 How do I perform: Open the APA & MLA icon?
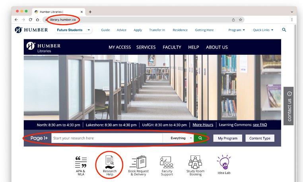tap(81, 166)
